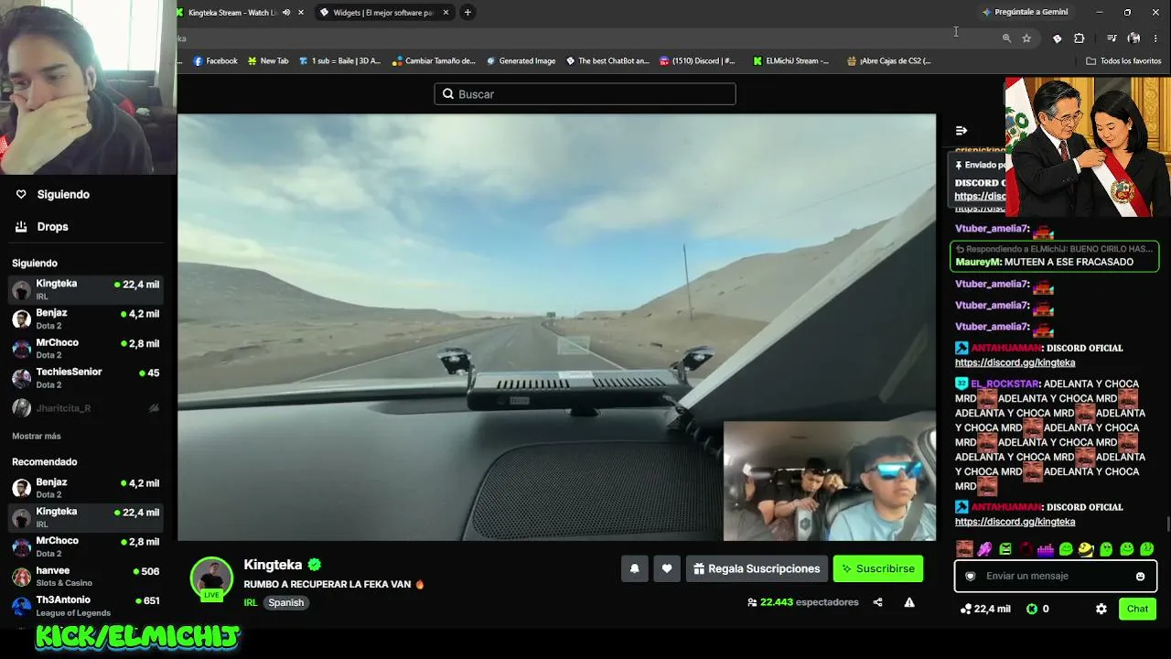
Task: Toggle follow with the heart button
Action: pos(667,569)
